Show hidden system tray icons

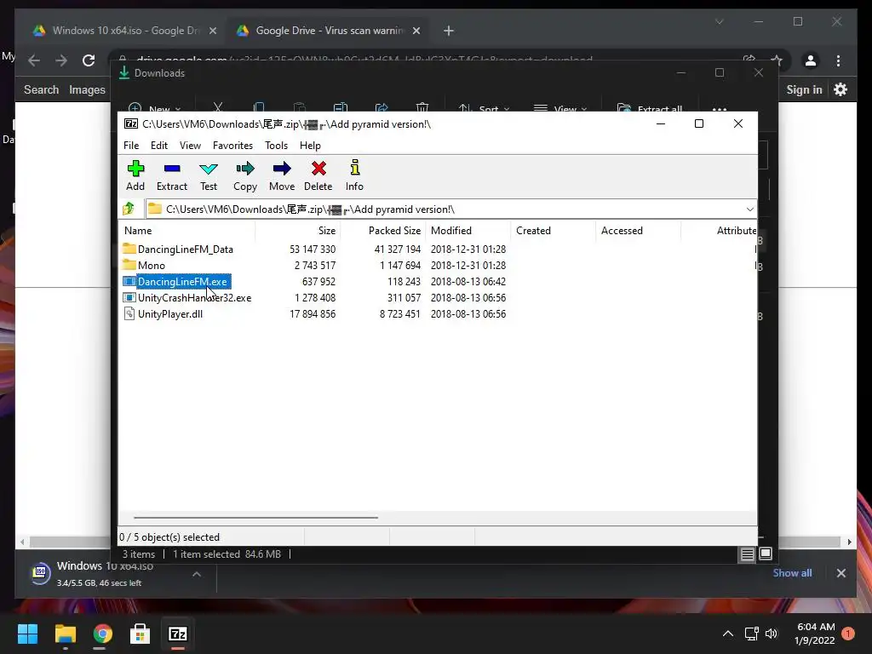(x=727, y=634)
